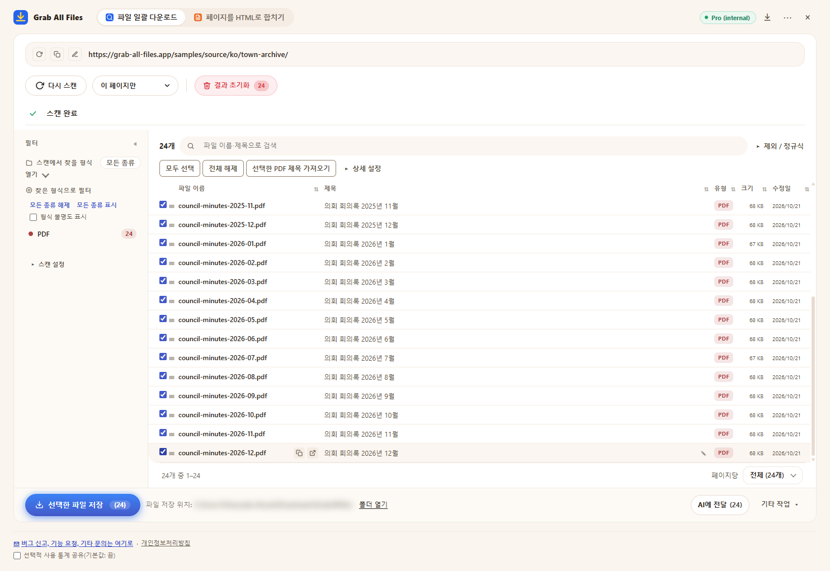Click magnifier icon in search field
This screenshot has width=830, height=571.
coord(191,146)
